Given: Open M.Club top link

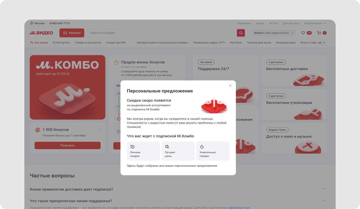Looking at the screenshot, I should [x=273, y=23].
